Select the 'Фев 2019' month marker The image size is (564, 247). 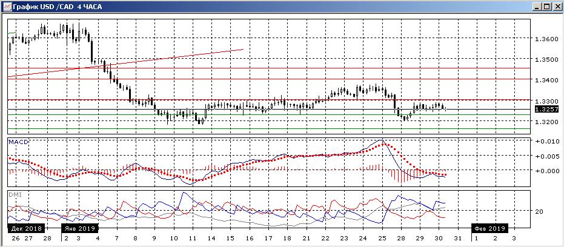click(490, 228)
